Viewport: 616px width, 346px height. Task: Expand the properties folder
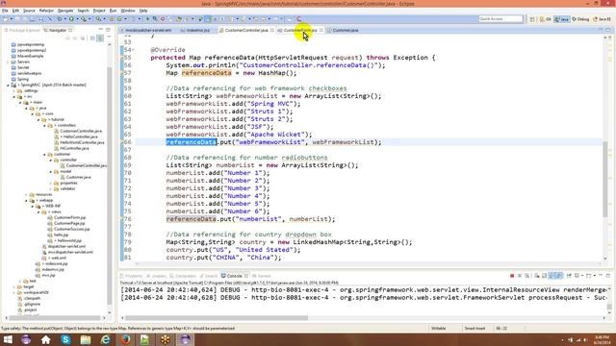coord(51,183)
